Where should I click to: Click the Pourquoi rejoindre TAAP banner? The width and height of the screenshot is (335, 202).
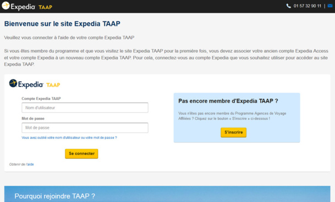(167, 194)
